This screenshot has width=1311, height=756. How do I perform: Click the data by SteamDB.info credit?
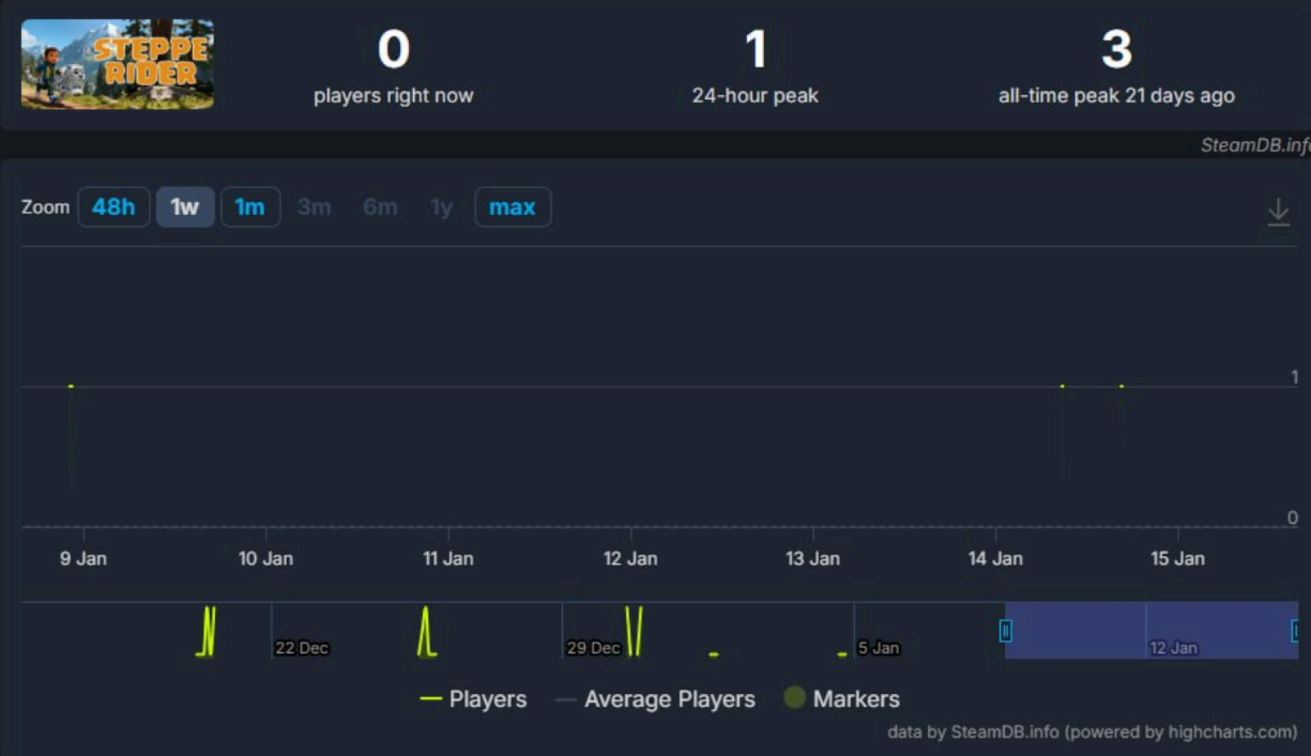click(x=1091, y=732)
